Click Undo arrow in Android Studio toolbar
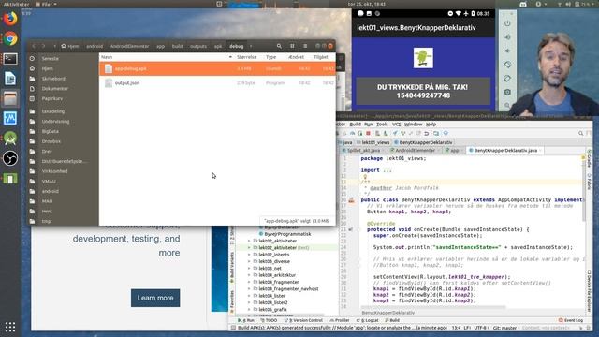Image resolution: width=599 pixels, height=337 pixels. coord(427,133)
